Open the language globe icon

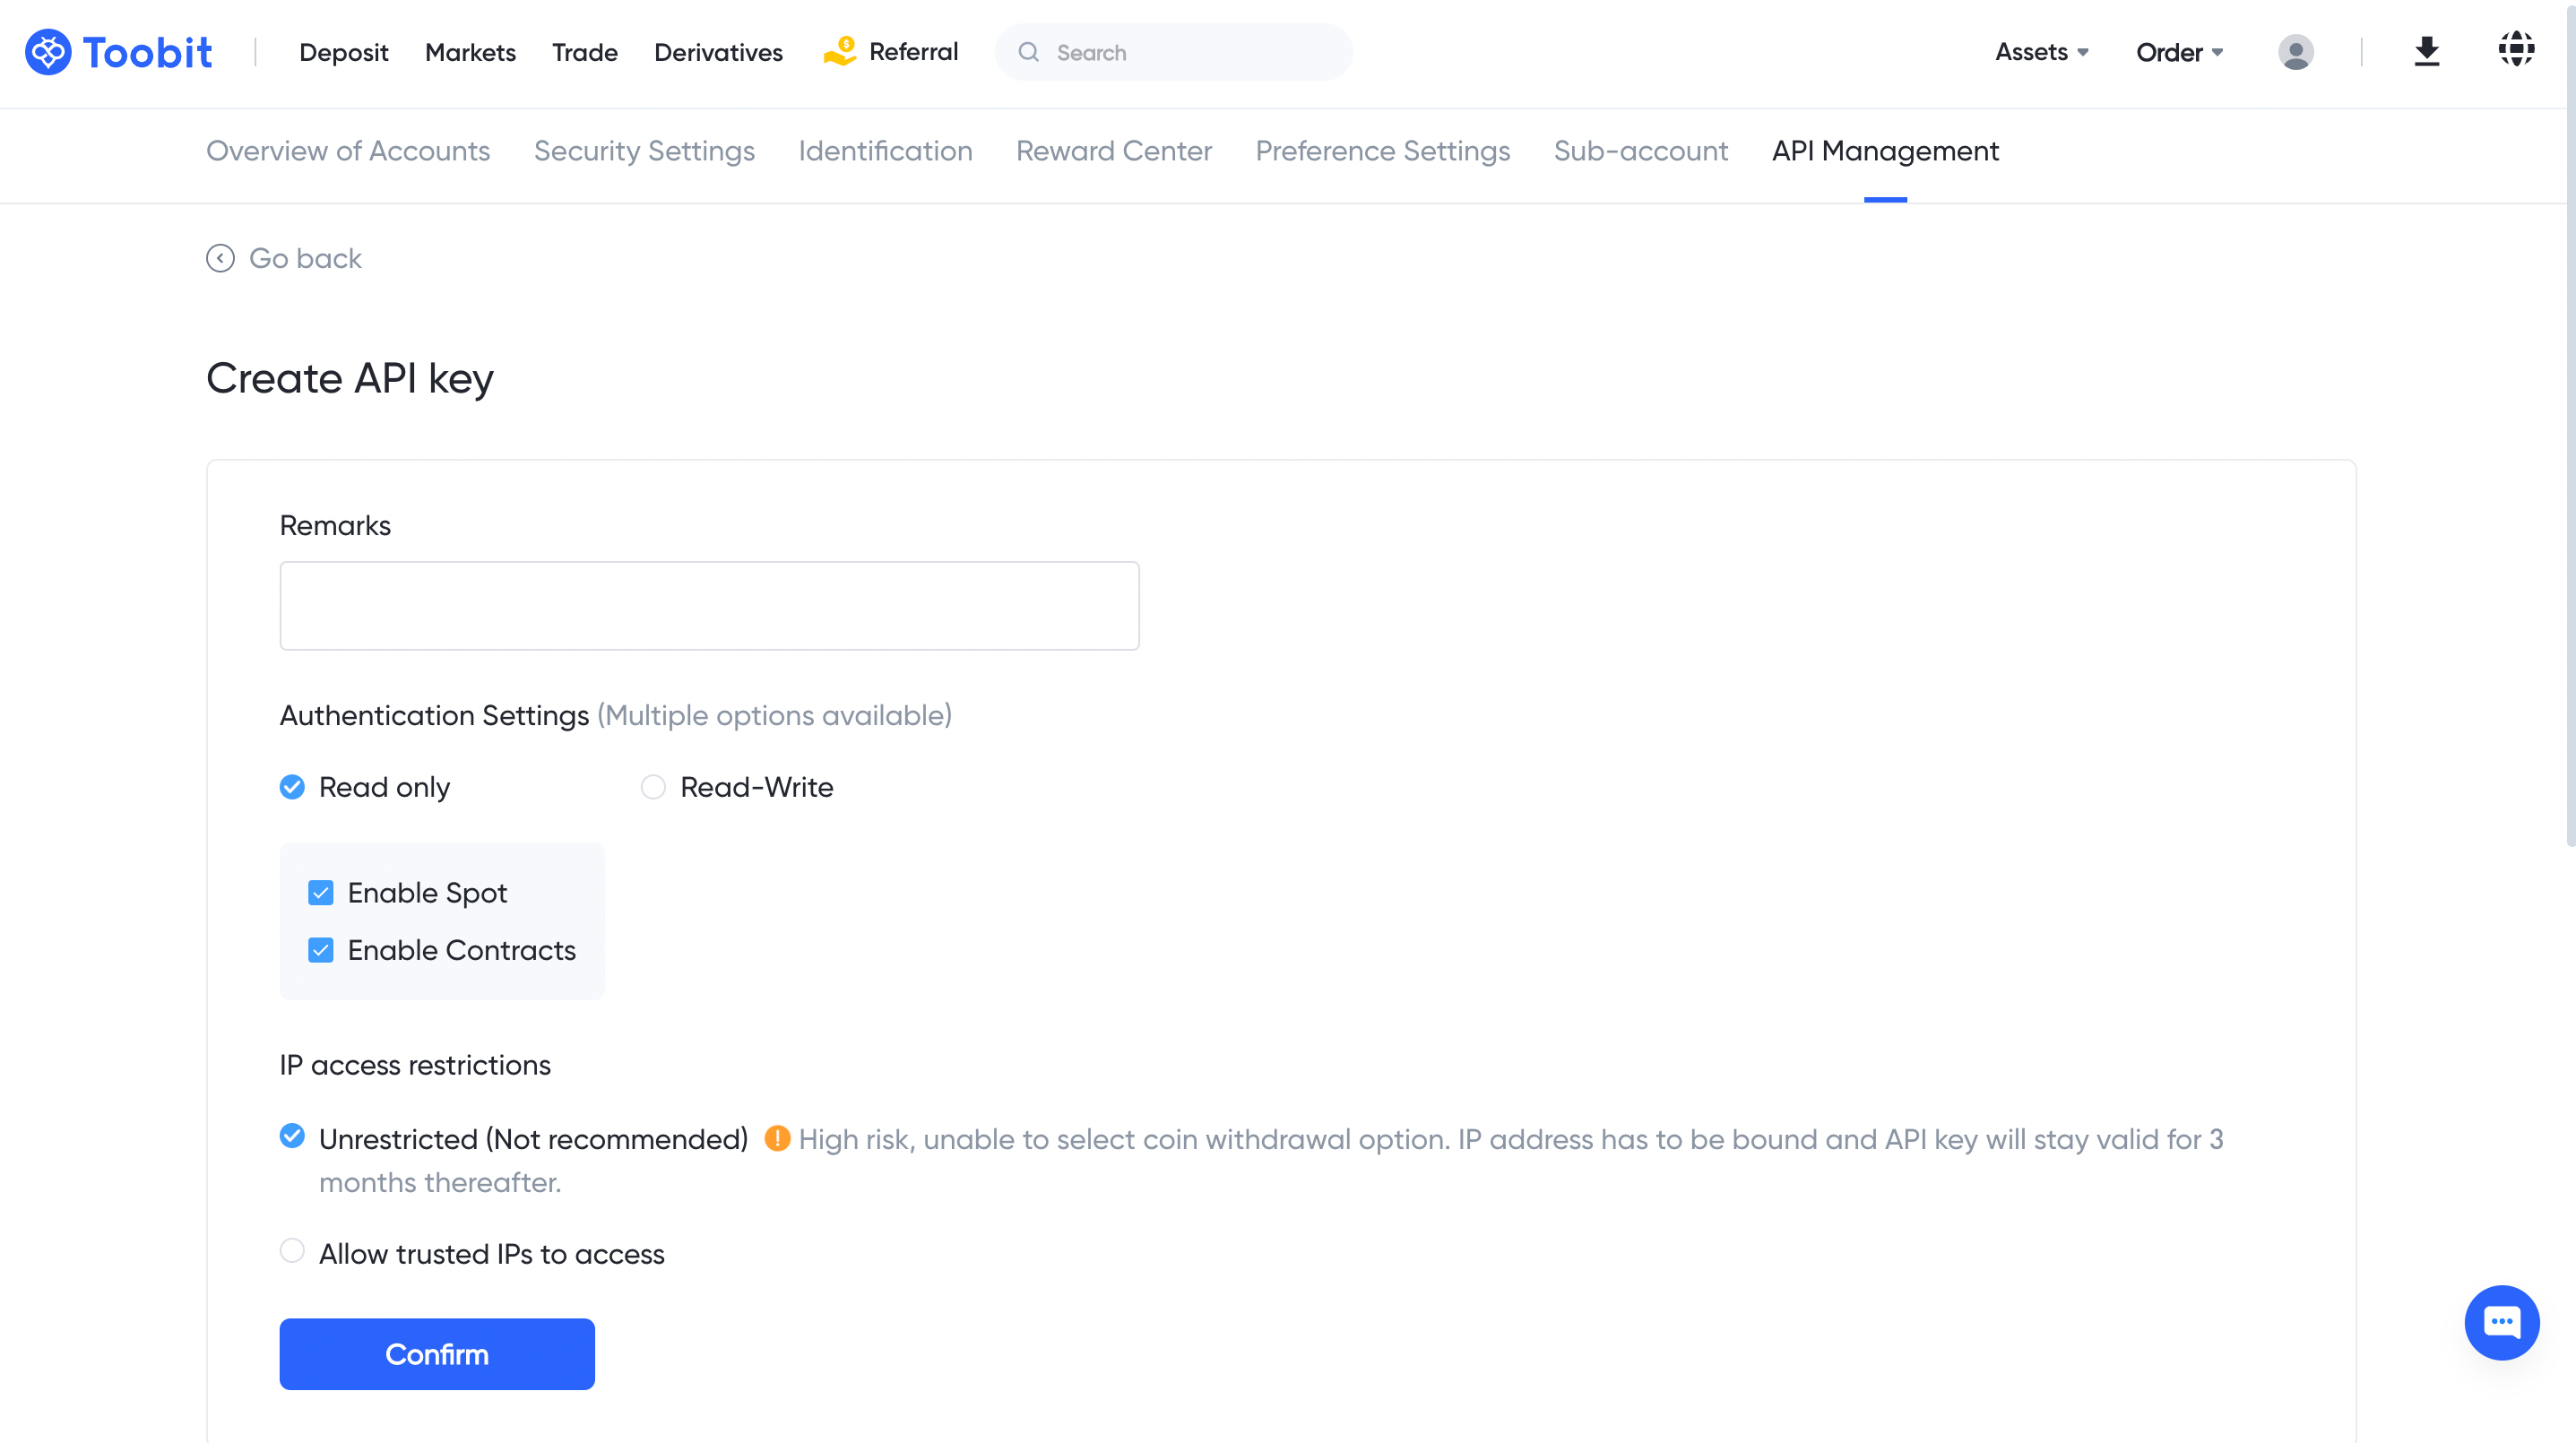click(2516, 48)
